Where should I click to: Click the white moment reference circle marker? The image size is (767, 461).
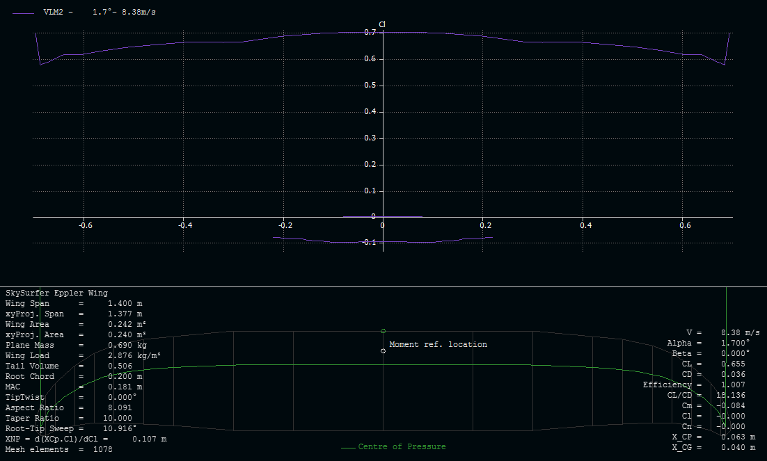pos(383,351)
